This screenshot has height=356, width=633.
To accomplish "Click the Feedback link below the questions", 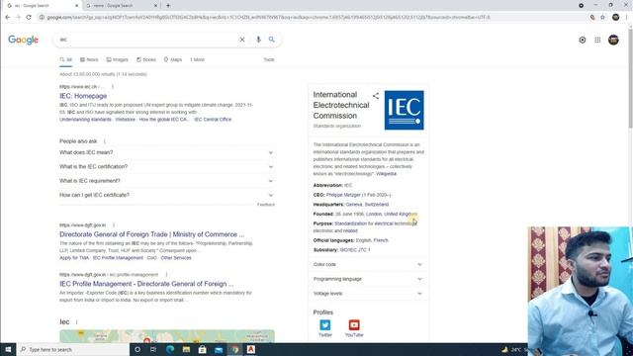I will click(266, 205).
